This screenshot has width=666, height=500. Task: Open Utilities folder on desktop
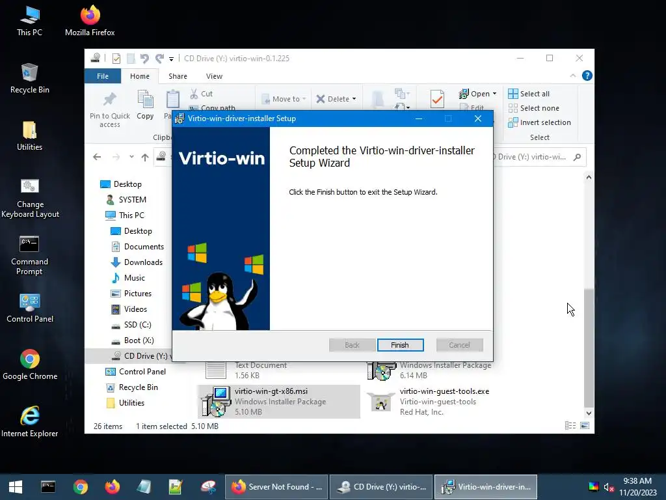point(29,136)
